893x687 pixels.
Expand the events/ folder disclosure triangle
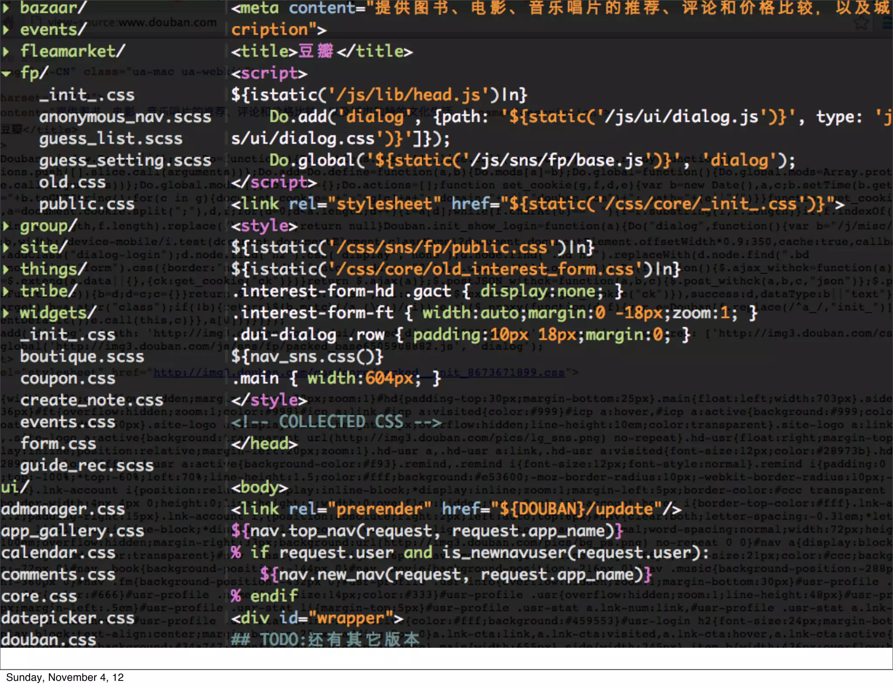point(6,30)
